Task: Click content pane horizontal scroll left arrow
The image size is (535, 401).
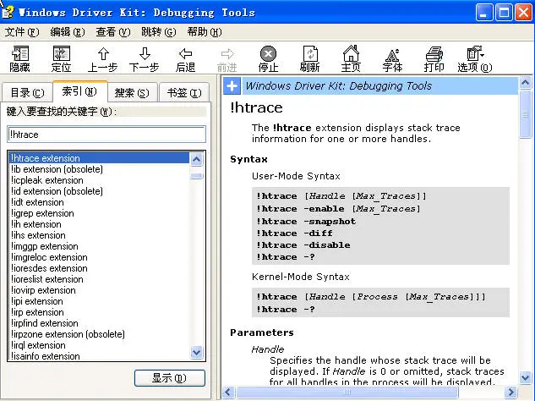Action: [228, 392]
